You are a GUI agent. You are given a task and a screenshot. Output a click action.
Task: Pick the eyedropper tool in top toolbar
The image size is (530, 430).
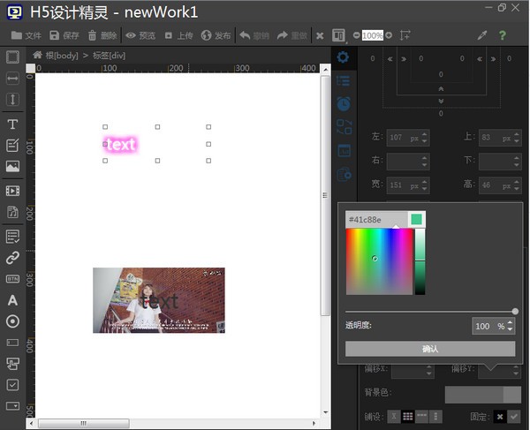click(x=481, y=35)
